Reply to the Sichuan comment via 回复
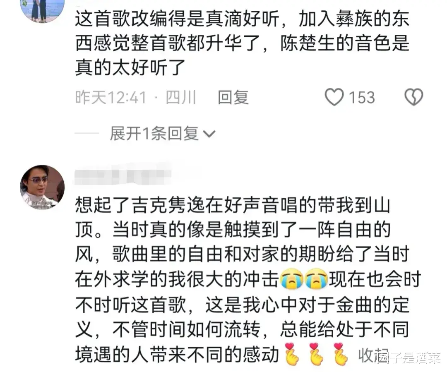This screenshot has height=372, width=447. 233,97
